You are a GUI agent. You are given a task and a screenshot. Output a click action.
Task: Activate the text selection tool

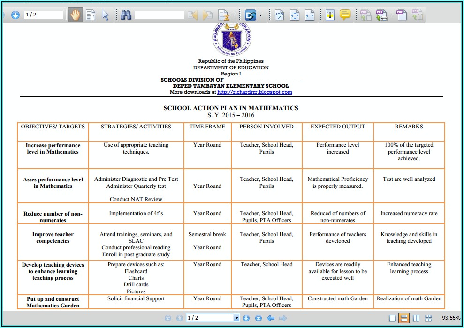click(x=91, y=15)
